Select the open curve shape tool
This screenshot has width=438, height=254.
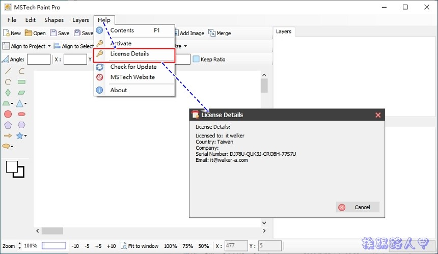[21, 71]
